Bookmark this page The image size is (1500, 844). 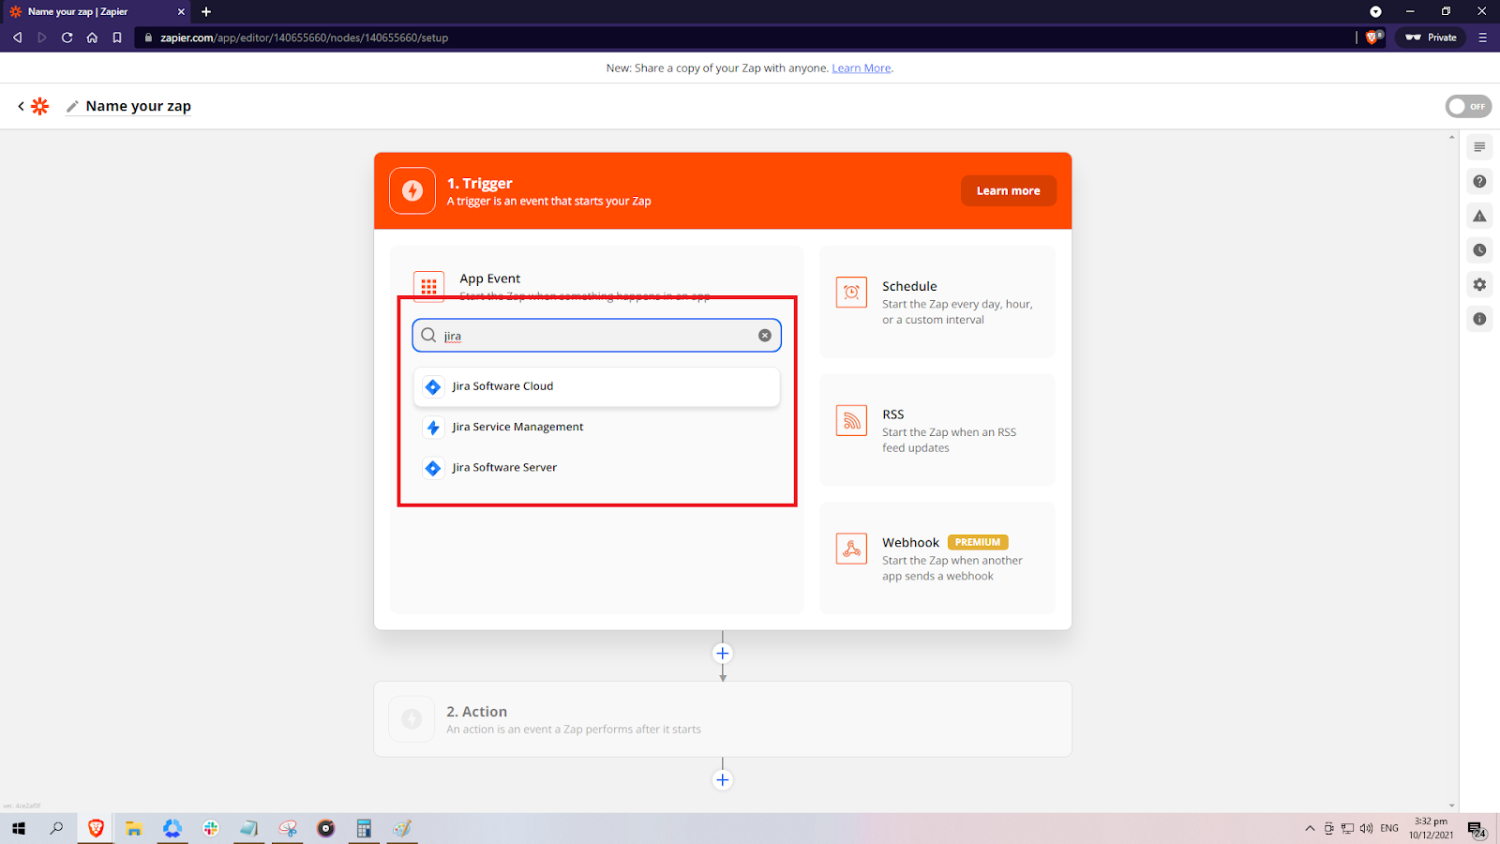click(x=117, y=38)
